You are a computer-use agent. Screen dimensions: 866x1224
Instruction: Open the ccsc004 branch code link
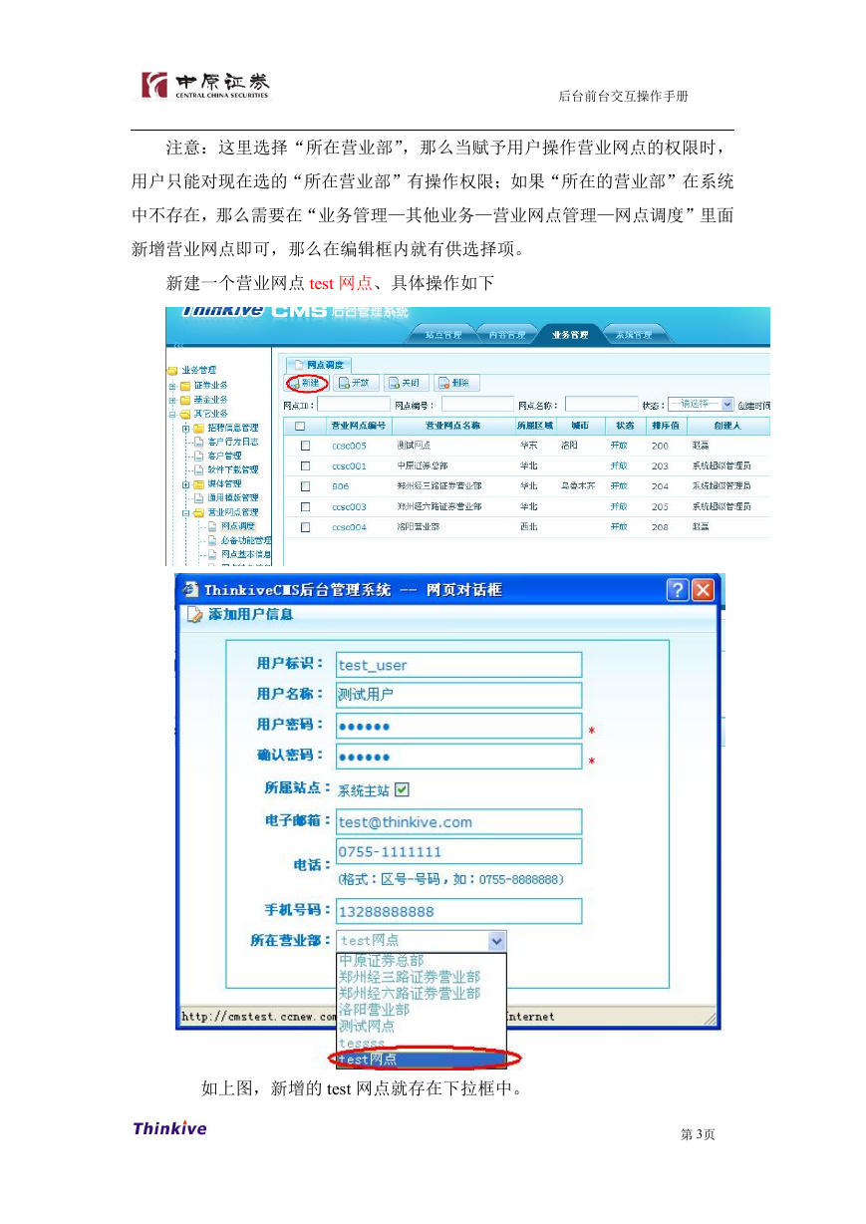(349, 526)
